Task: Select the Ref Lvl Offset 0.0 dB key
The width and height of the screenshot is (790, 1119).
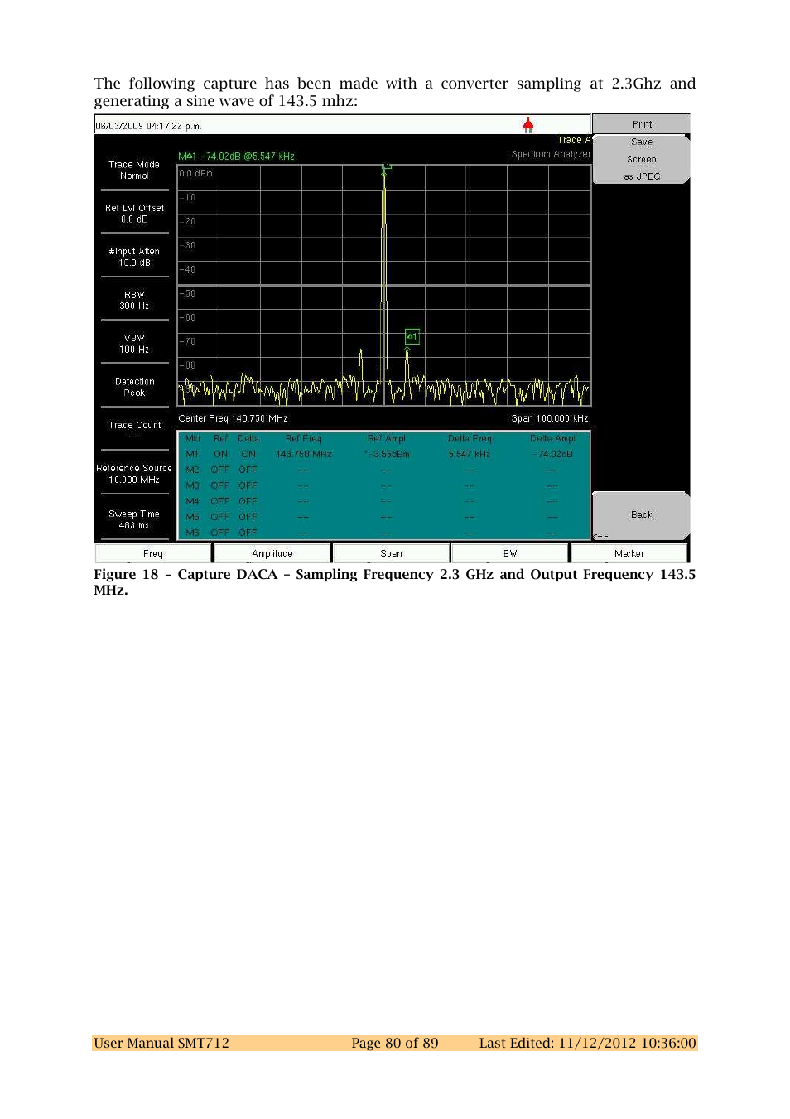Action: [134, 214]
